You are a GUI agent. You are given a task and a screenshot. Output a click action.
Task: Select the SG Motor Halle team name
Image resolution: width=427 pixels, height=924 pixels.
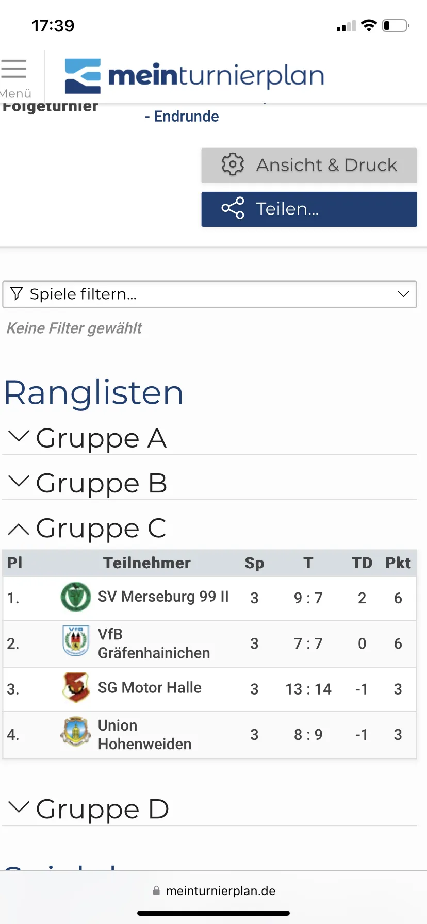150,687
